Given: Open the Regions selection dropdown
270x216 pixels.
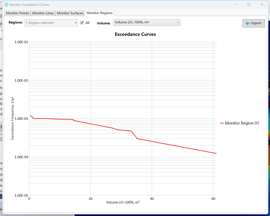Looking at the screenshot, I should pyautogui.click(x=51, y=23).
